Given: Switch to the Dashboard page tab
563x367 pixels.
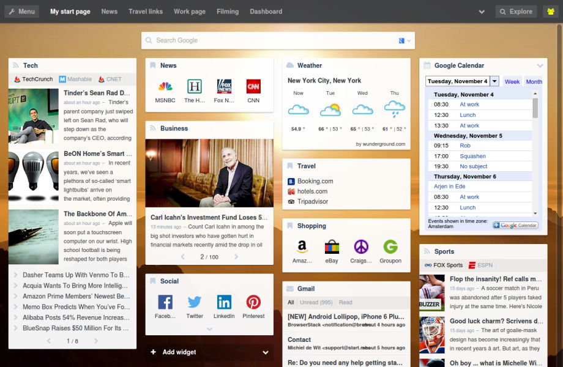Looking at the screenshot, I should [x=266, y=12].
